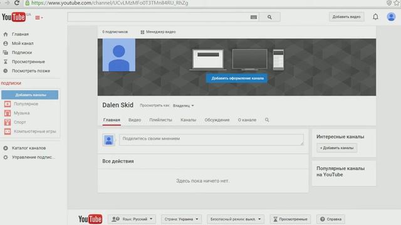Screen dimensions: 401x225
Task: Open Мой канал in sidebar
Action: tap(23, 43)
